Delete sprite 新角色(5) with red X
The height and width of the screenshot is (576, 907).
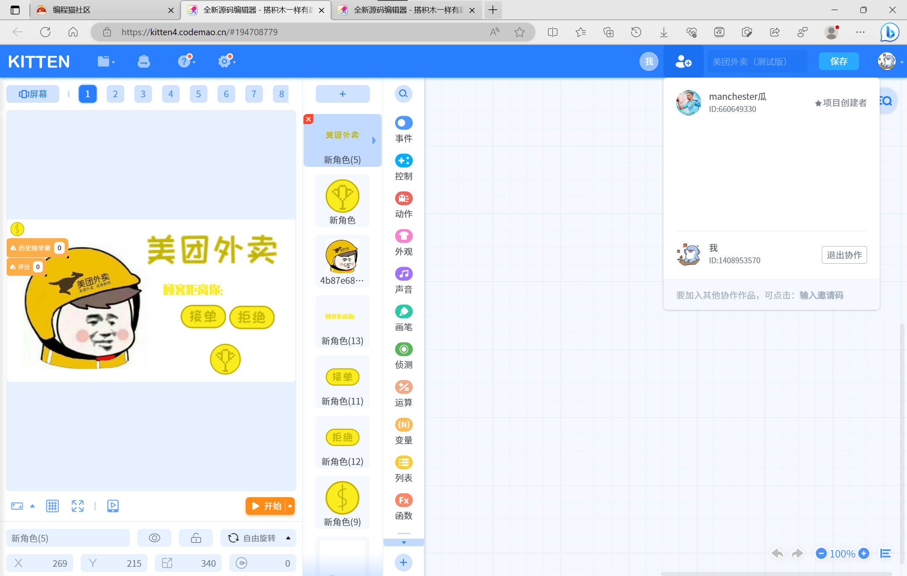pos(309,119)
